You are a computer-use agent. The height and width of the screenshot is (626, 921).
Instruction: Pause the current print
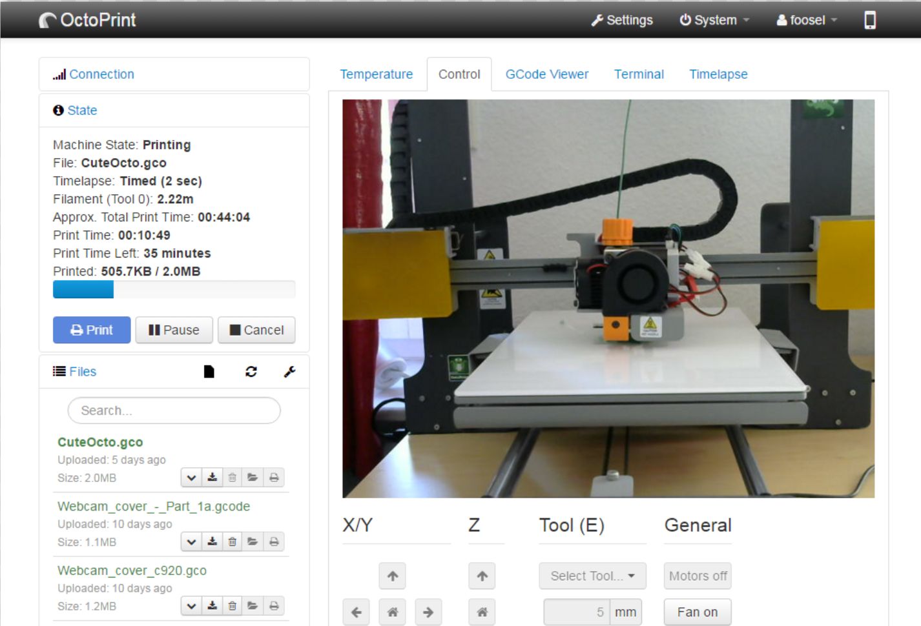click(x=174, y=330)
